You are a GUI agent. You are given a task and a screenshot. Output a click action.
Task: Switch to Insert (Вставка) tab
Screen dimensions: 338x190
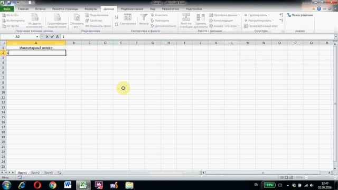coord(40,9)
